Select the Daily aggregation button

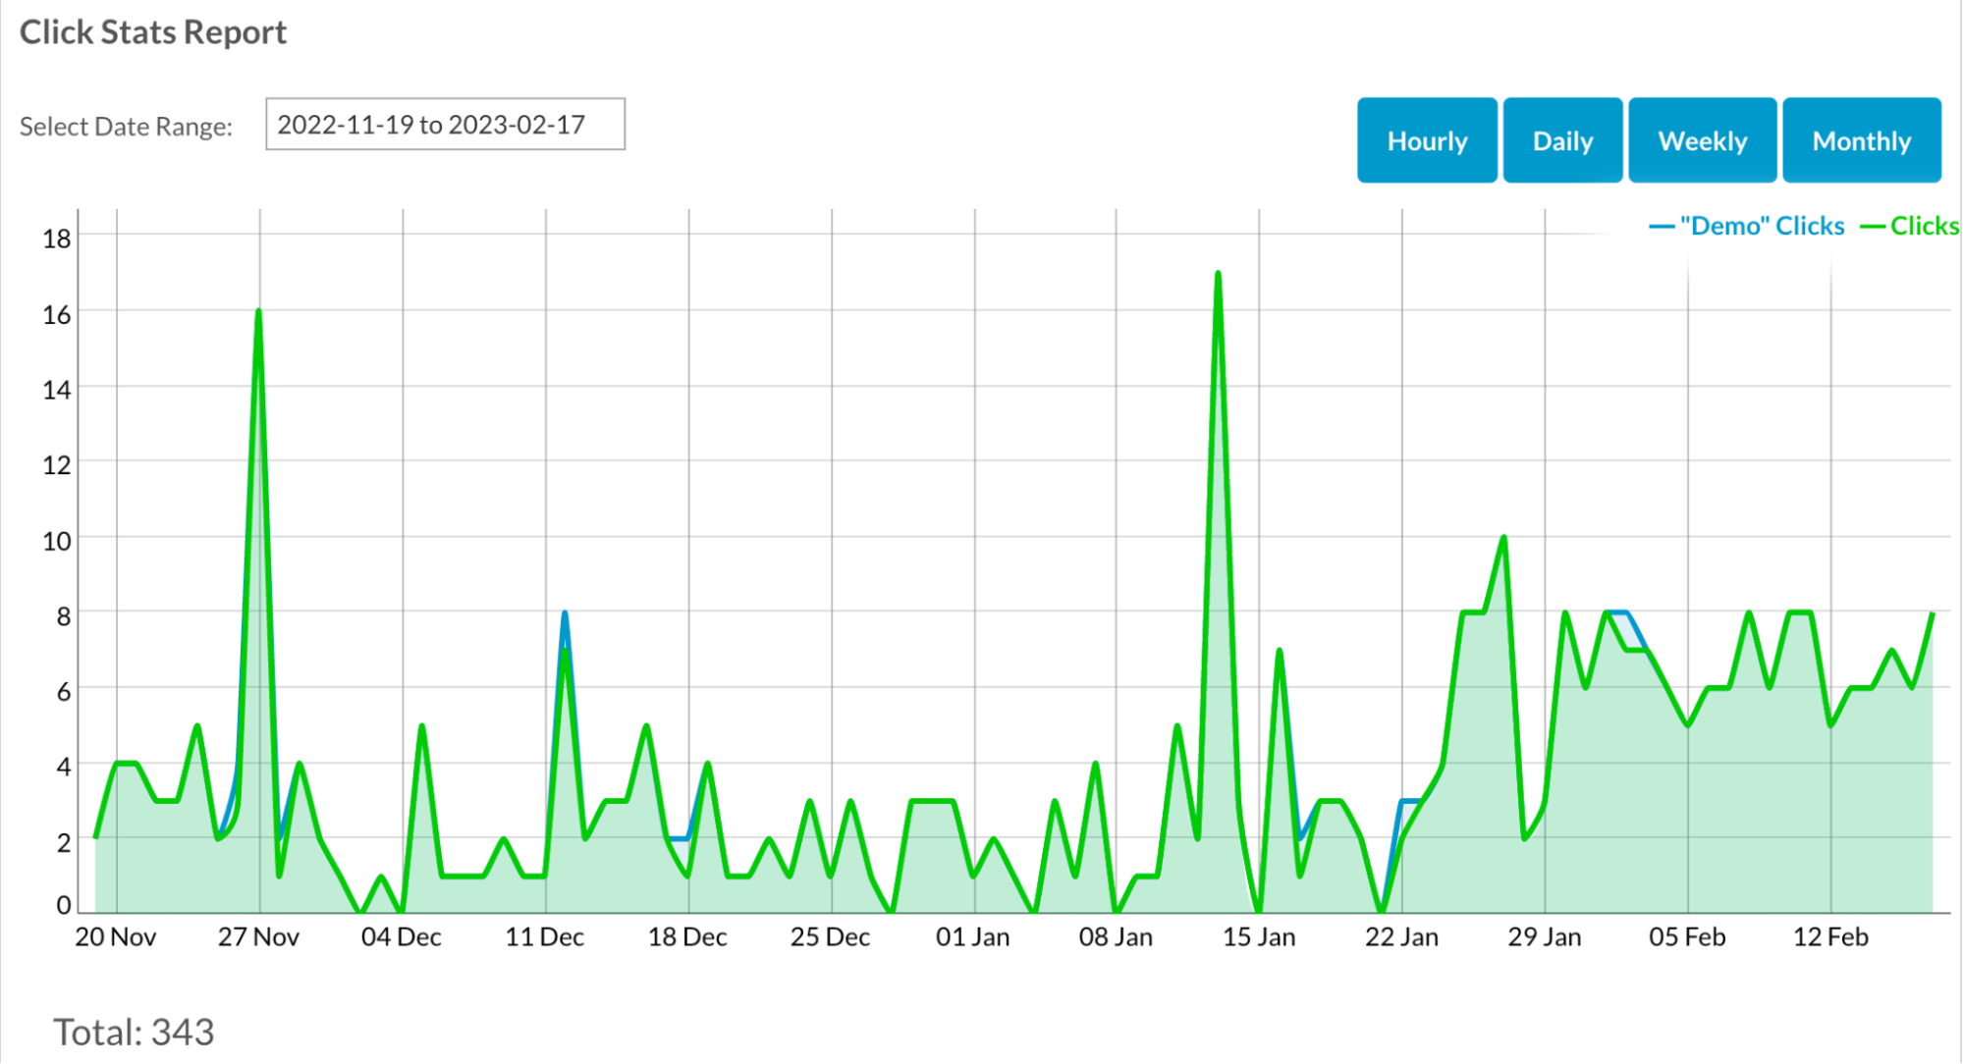(1561, 140)
